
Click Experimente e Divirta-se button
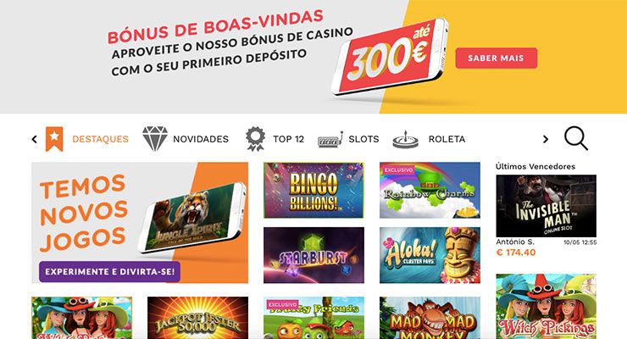[109, 272]
